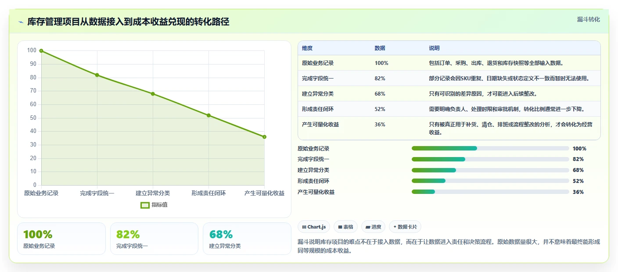Viewport: 618px width, 272px height.
Task: Click the 完成字段统一 progress bar
Action: point(490,159)
